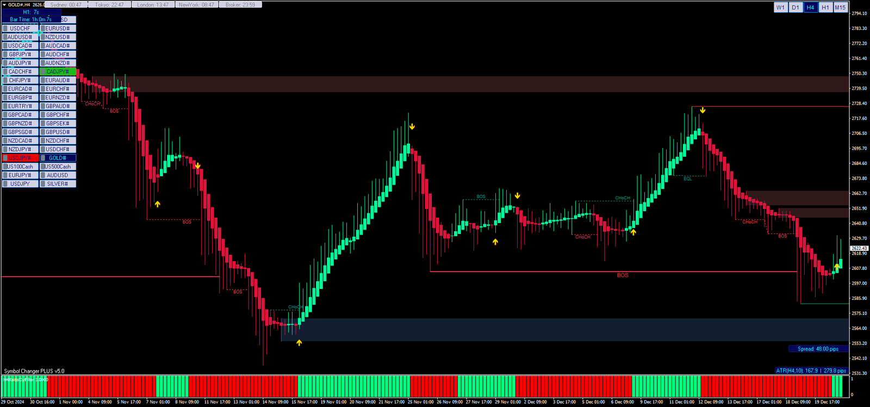The image size is (870, 407).
Task: Switch to US500Cash symbol
Action: pos(58,166)
